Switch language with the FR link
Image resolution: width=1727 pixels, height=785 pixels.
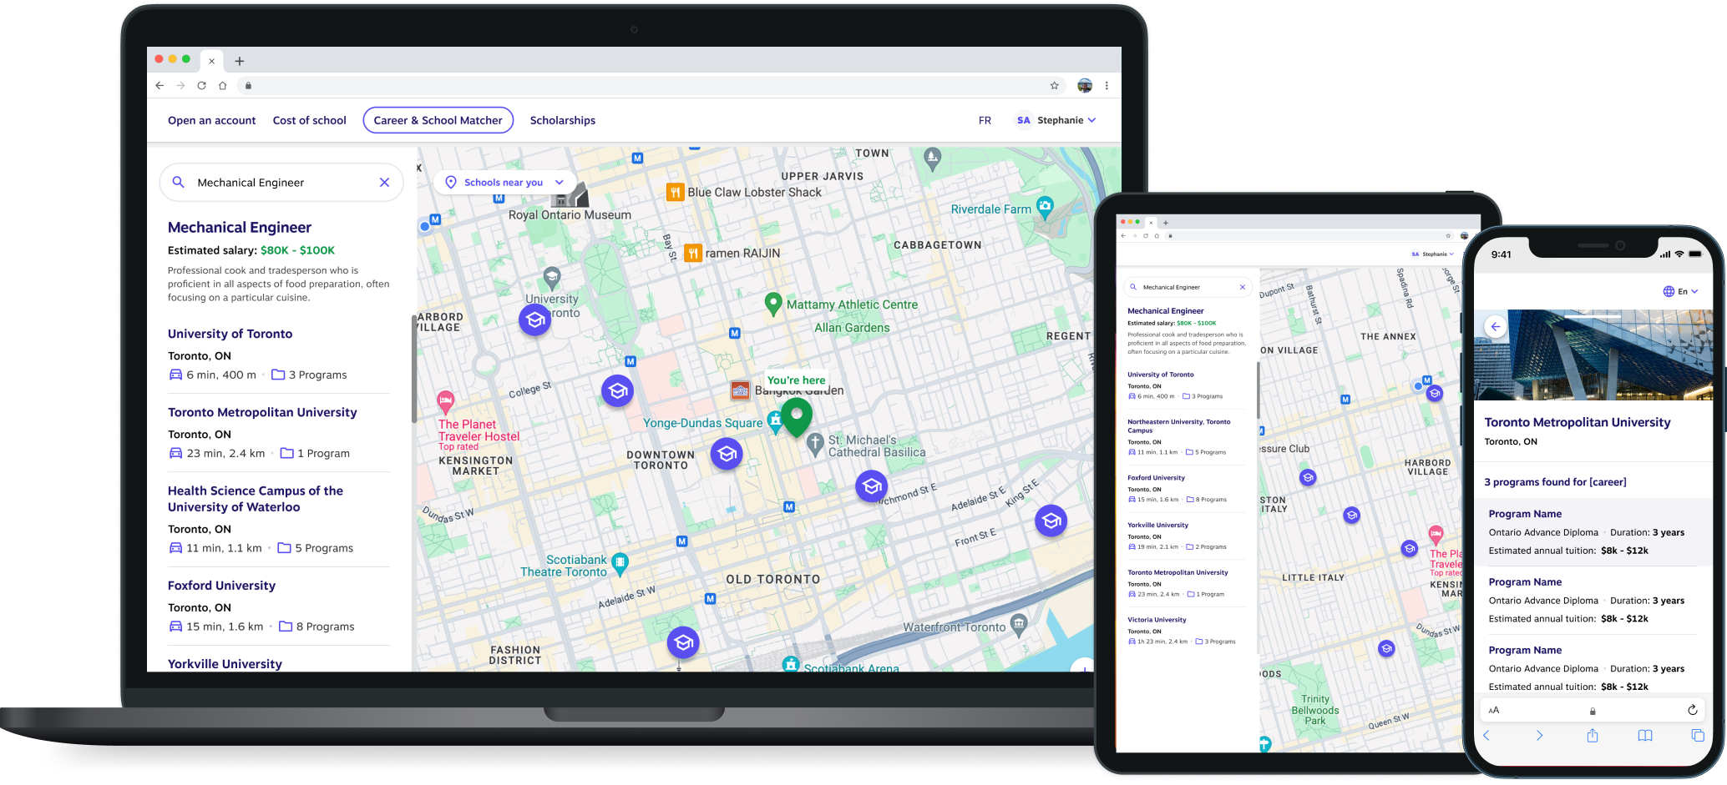pos(985,120)
